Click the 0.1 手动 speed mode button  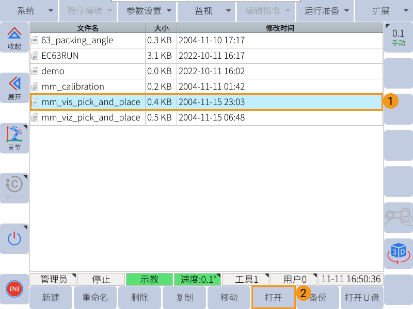(x=399, y=37)
